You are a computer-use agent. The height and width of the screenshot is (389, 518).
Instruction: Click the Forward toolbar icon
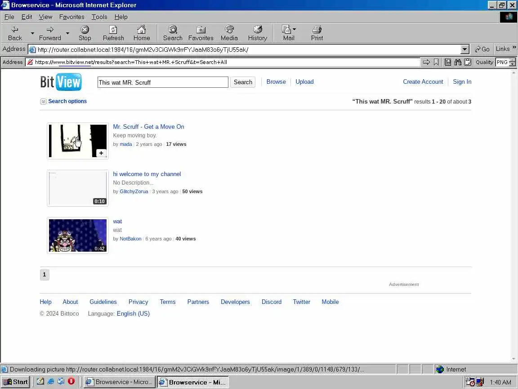(50, 33)
